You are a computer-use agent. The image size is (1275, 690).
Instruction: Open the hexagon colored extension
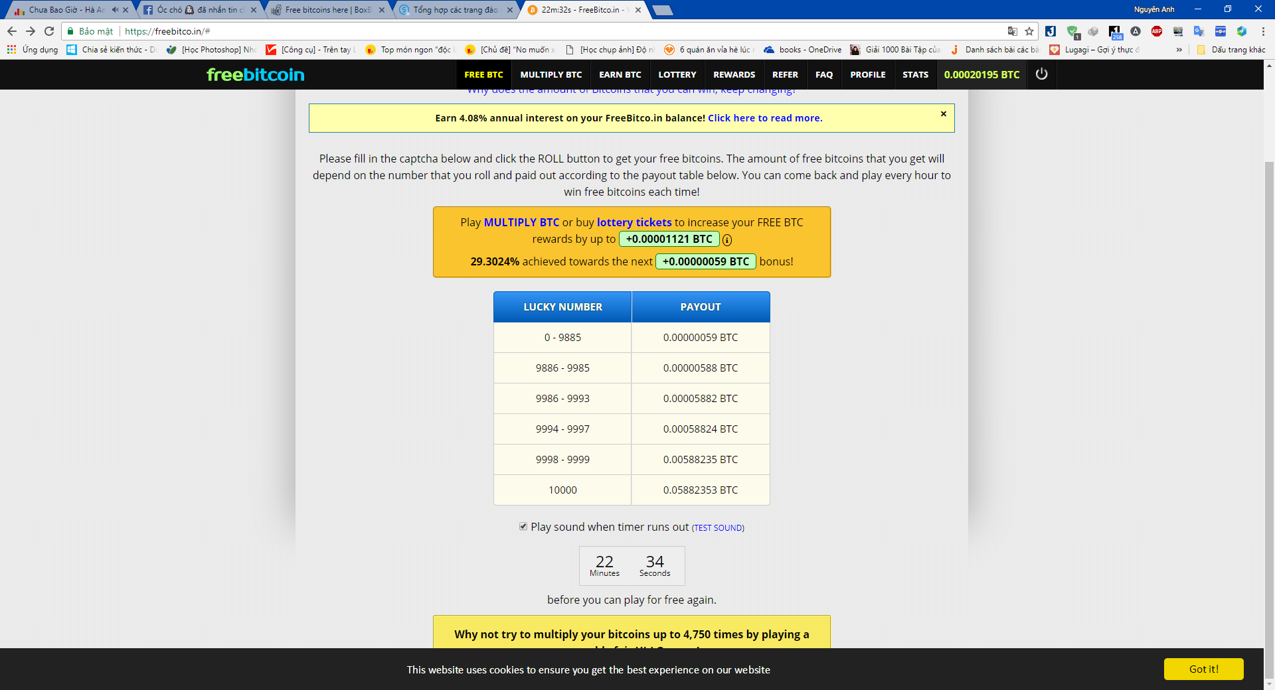1242,31
